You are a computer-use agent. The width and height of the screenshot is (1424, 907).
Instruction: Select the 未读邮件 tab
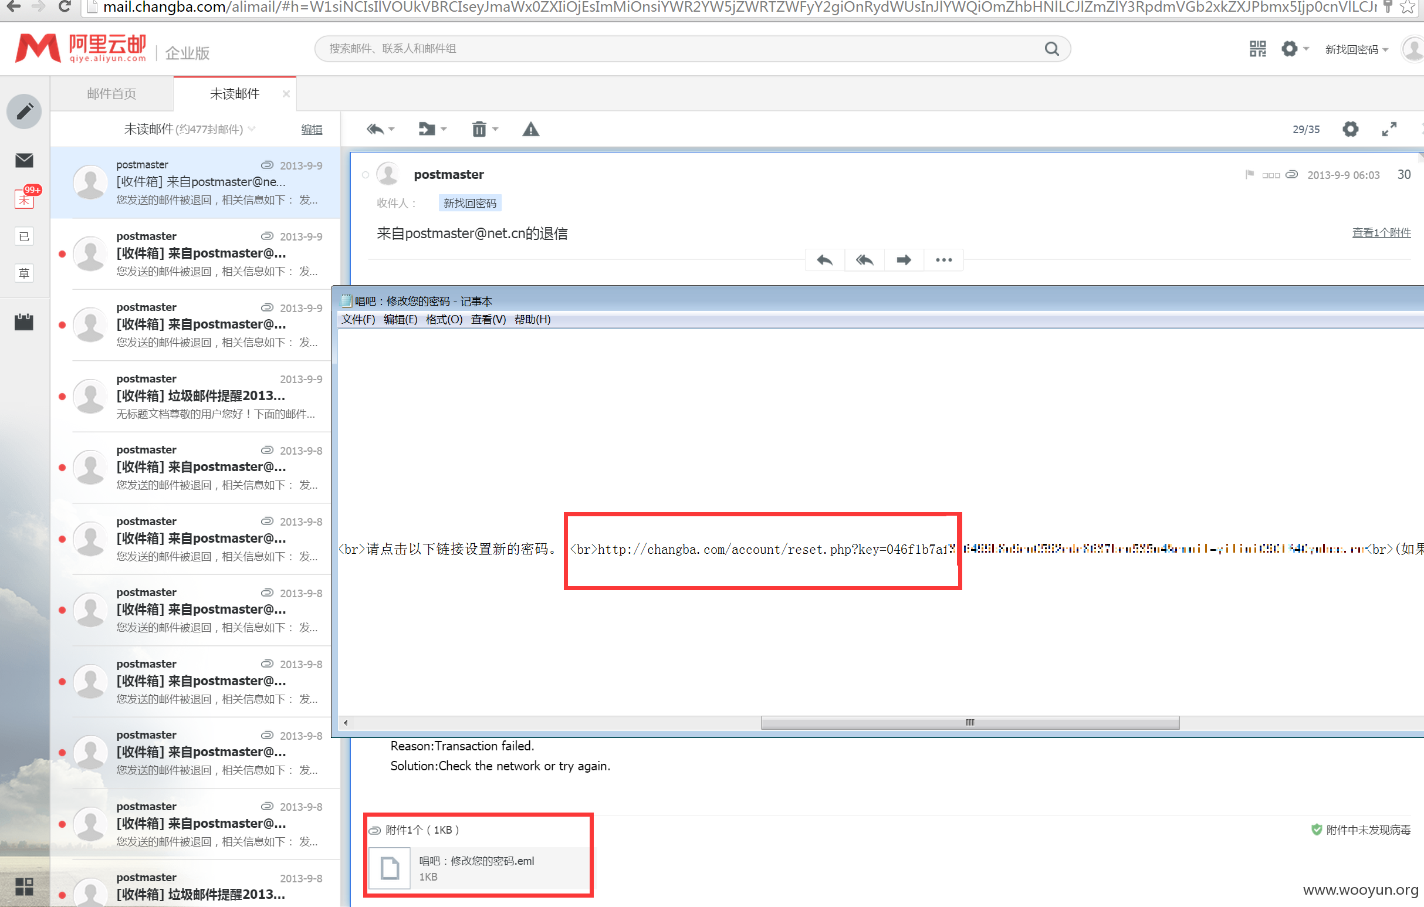point(235,93)
